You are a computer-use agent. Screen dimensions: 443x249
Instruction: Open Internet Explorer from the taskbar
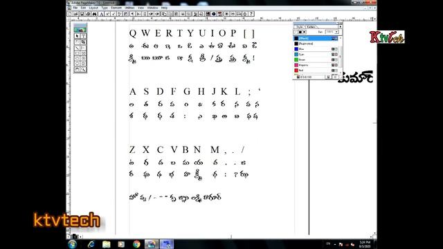pos(91,244)
